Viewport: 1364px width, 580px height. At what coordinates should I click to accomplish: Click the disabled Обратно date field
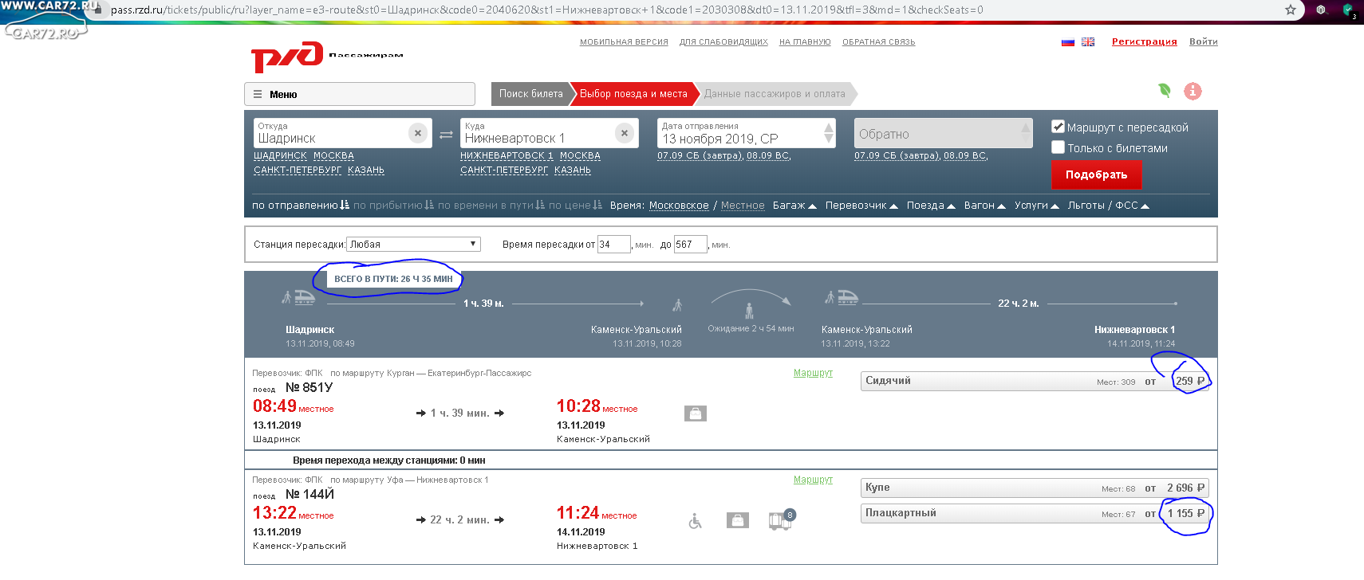[x=943, y=133]
